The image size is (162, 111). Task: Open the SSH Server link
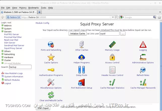[x=10, y=43]
